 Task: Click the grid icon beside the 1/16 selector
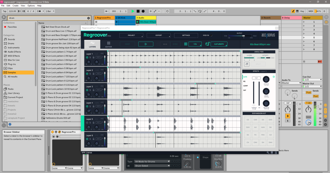point(186,44)
